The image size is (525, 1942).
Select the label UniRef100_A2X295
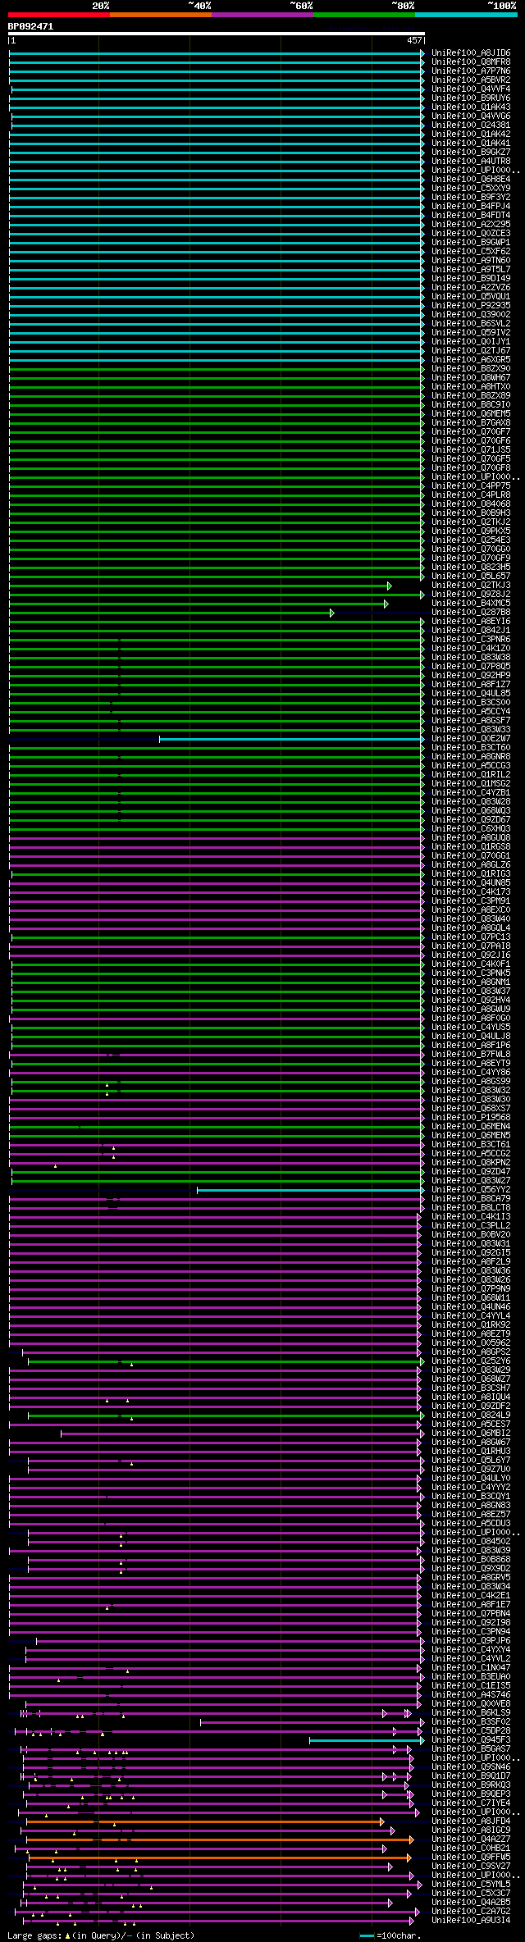pos(471,225)
